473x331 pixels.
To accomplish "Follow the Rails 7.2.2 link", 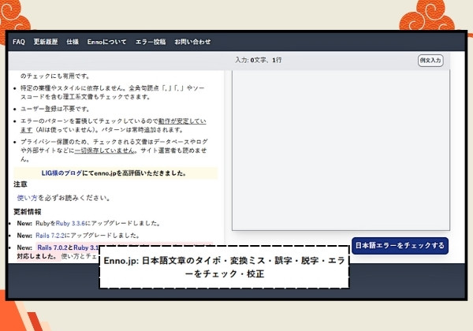I will coord(50,236).
